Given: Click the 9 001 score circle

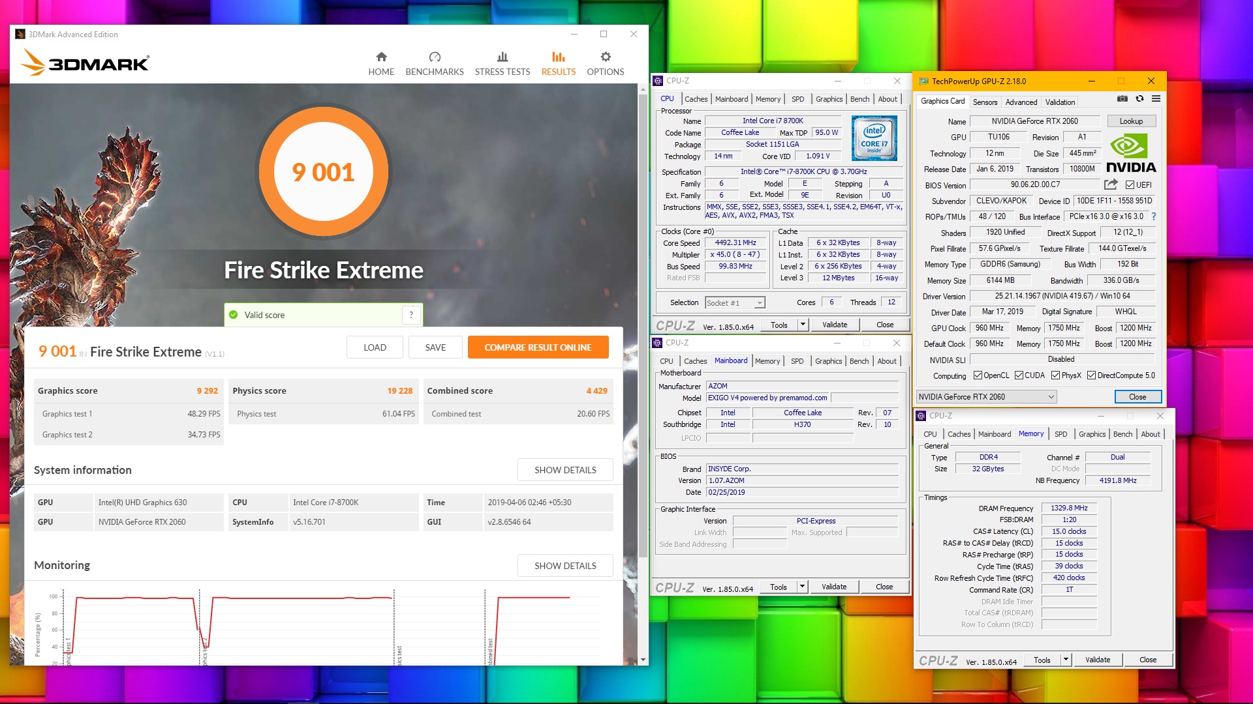Looking at the screenshot, I should [323, 172].
